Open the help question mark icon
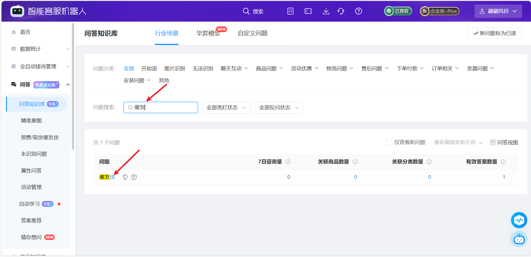Viewport: 531px width, 257px height. pos(359,11)
